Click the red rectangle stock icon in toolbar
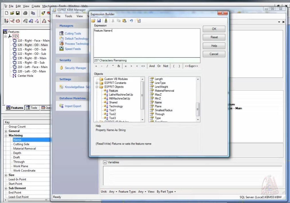290x203 pixels. click(x=18, y=21)
